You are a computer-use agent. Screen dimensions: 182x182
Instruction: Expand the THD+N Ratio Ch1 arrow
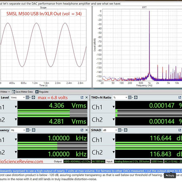click(113, 107)
